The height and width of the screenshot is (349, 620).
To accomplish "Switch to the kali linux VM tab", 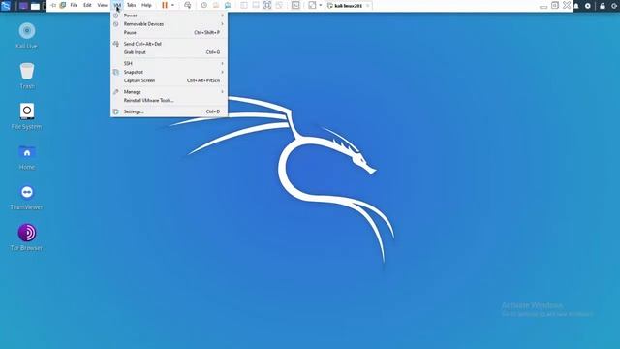I will tap(348, 6).
